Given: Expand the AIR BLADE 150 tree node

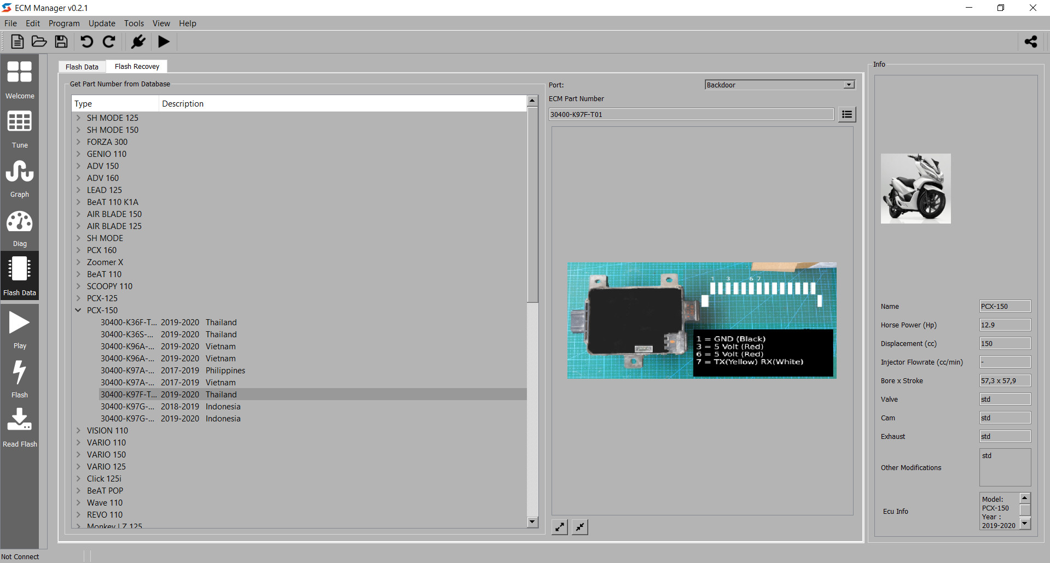Looking at the screenshot, I should coord(78,214).
